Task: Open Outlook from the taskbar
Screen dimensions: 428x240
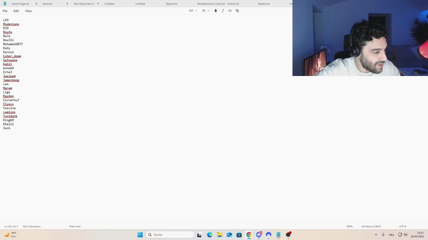Action: [x=229, y=235]
